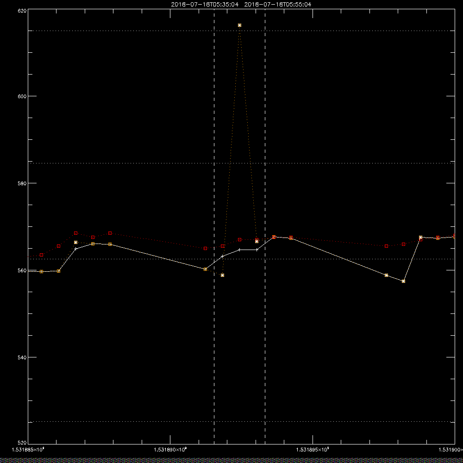
Task: Click the 1.531895×10⁹ x-axis label
Action: tap(313, 450)
